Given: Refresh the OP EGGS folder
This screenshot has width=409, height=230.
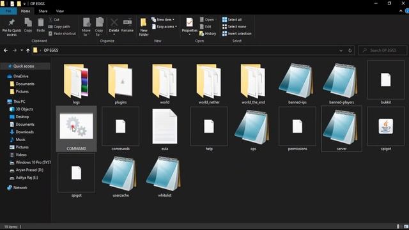Looking at the screenshot, I should (350, 50).
